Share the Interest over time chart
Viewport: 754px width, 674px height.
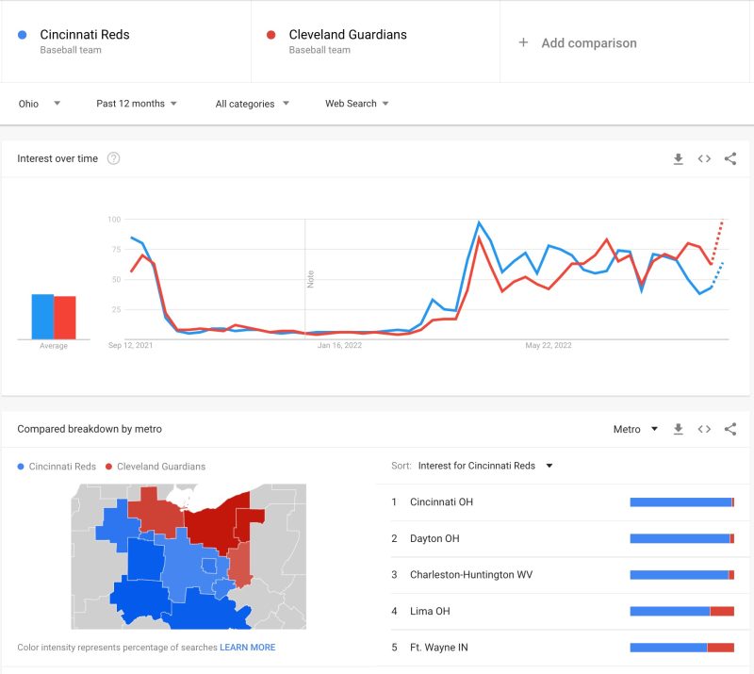(x=730, y=158)
